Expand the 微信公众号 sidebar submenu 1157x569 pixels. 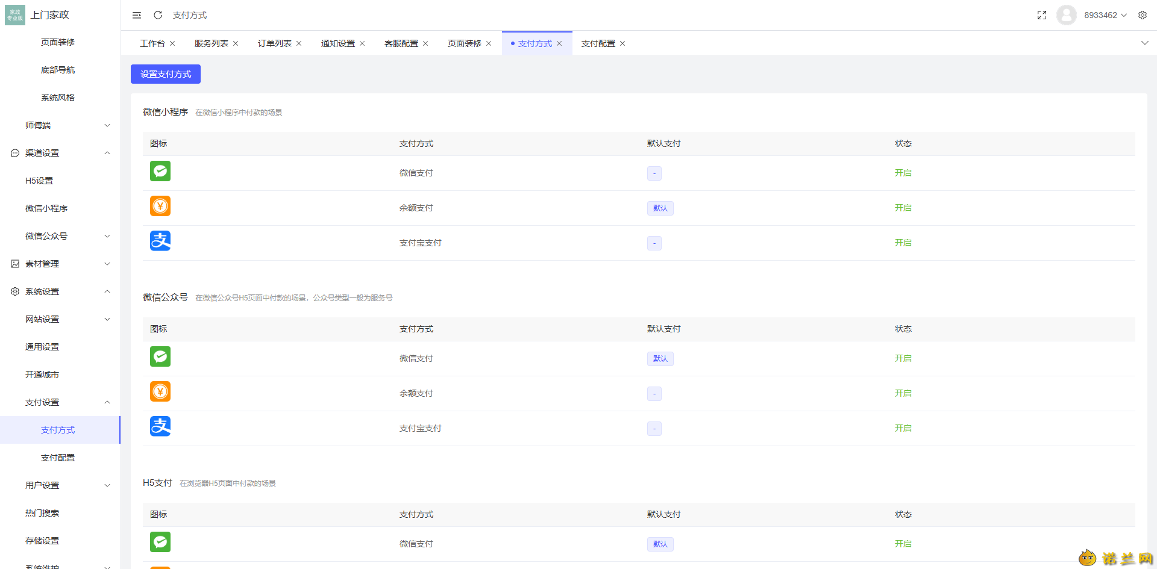pos(60,236)
